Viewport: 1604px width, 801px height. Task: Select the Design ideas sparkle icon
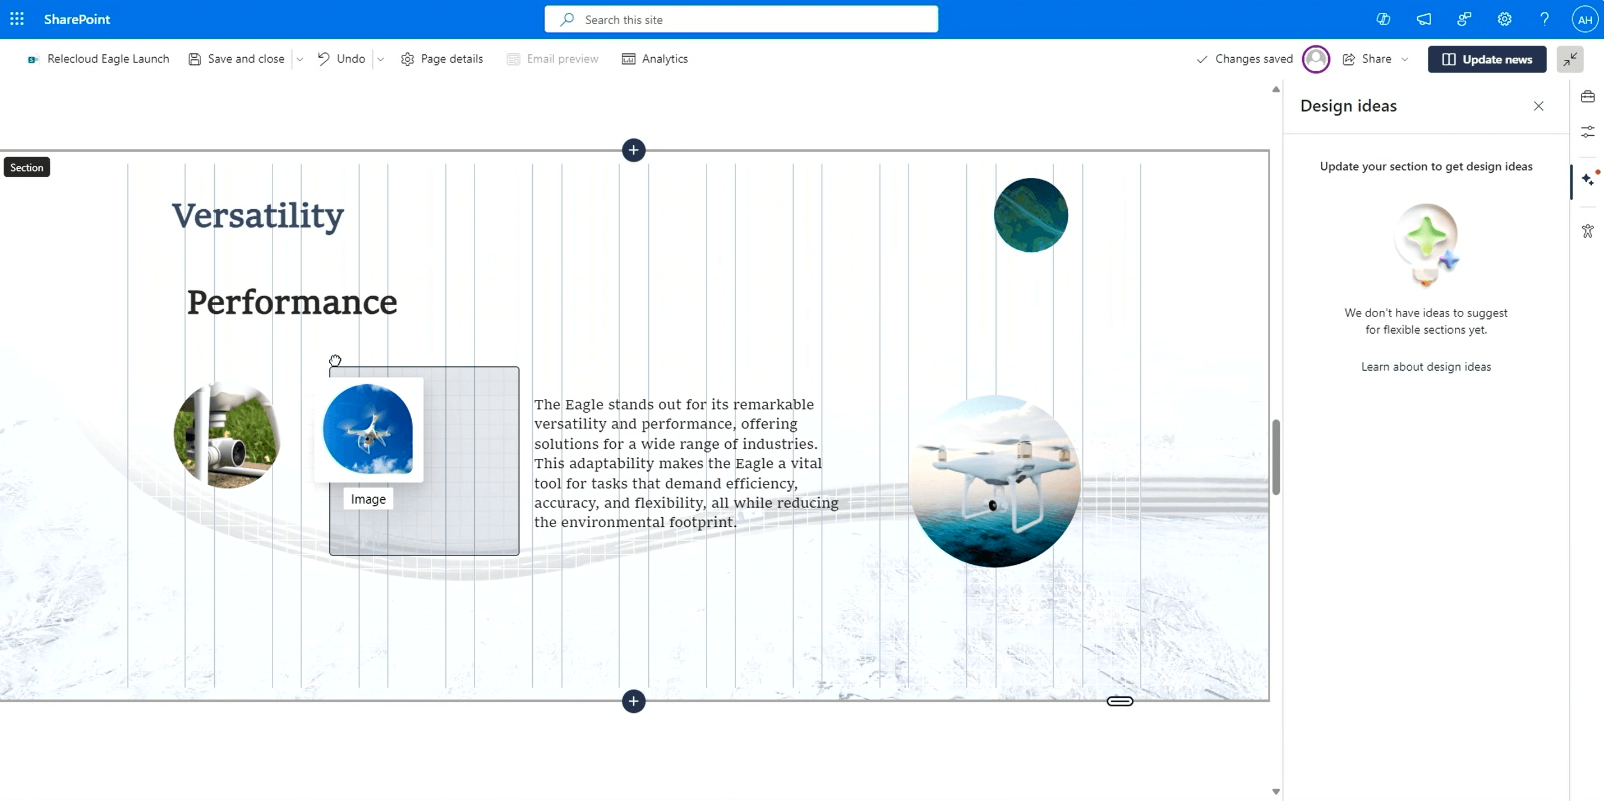[1587, 180]
